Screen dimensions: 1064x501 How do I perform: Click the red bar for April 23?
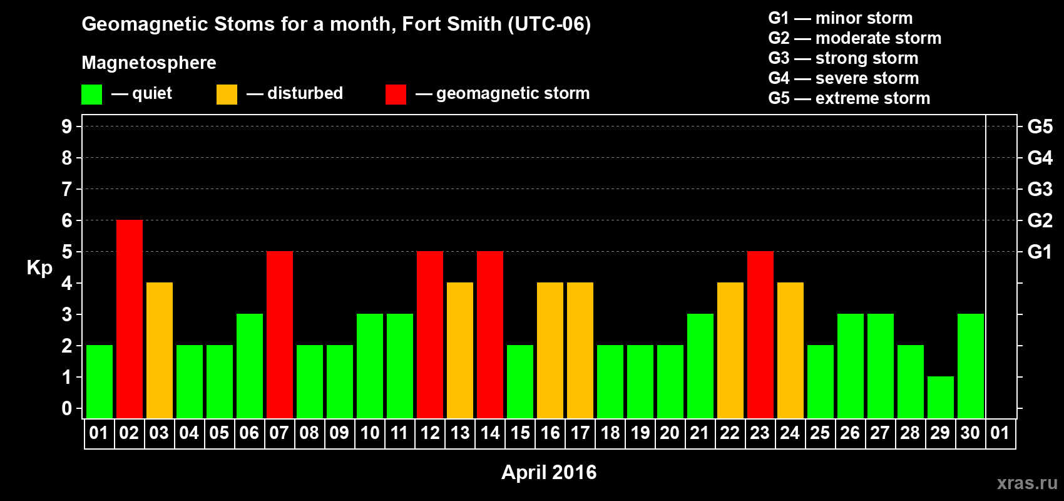(760, 335)
